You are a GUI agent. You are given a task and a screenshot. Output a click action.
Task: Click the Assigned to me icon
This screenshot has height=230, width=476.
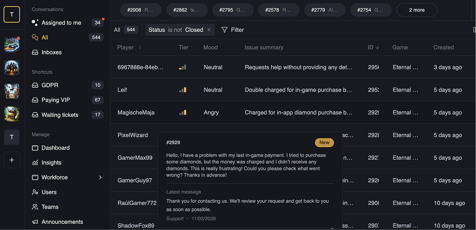[35, 23]
